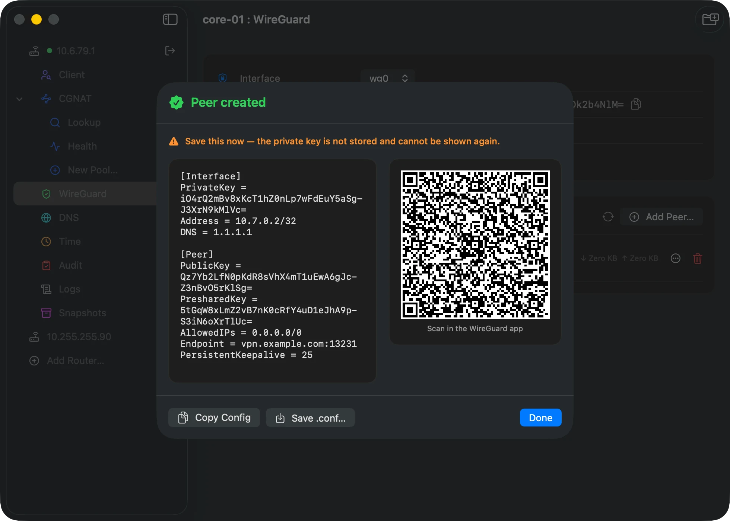Click New Pool... in sidebar
The image size is (730, 521).
click(85, 170)
